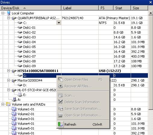The width and height of the screenshot is (153, 135).
Task: Click the Disk1-01 partition icon
Action: point(20,28)
